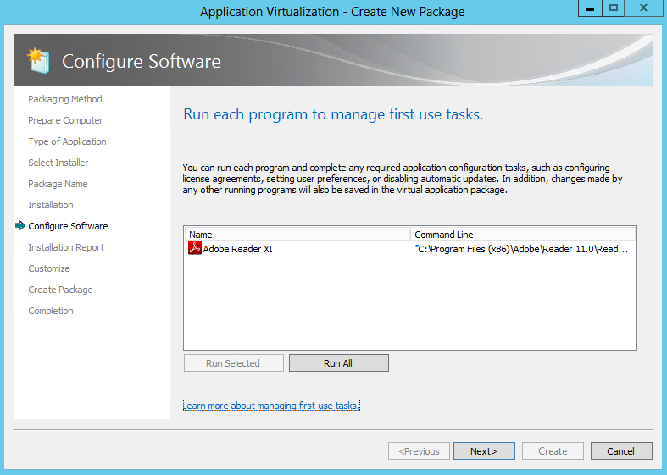Click the Next> button

(x=484, y=451)
